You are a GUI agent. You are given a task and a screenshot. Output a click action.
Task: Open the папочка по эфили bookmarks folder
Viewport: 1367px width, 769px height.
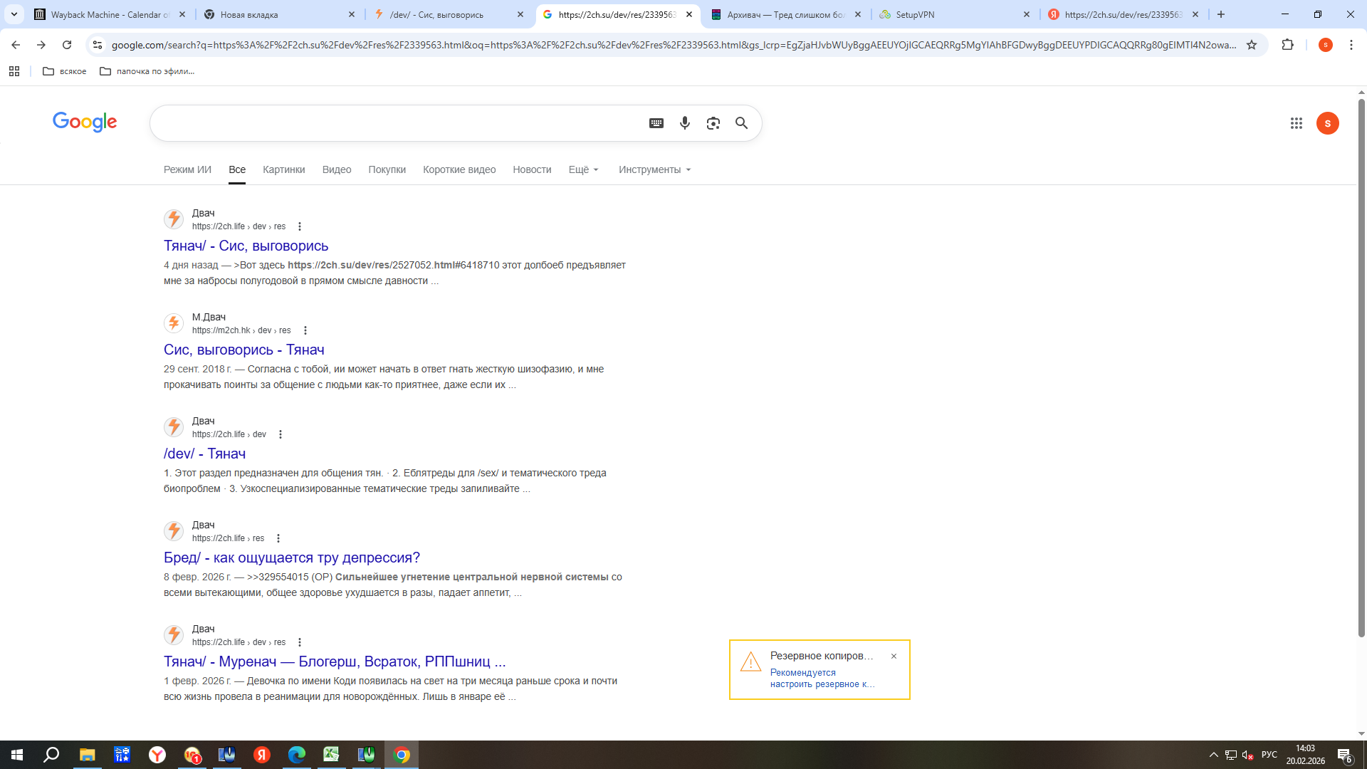[x=147, y=71]
